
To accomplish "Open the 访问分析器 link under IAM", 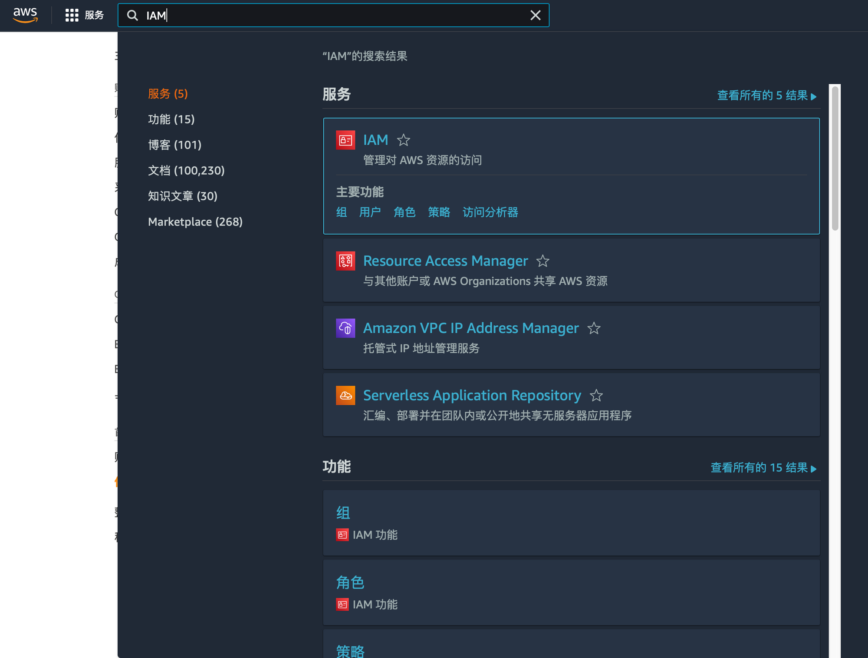I will (x=490, y=212).
